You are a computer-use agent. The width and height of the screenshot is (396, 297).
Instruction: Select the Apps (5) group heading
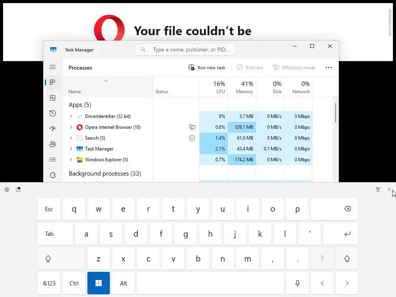pos(80,104)
